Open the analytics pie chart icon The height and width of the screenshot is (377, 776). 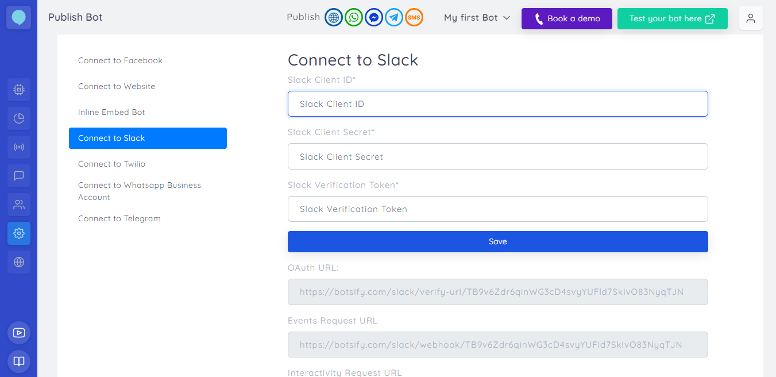[x=19, y=118]
